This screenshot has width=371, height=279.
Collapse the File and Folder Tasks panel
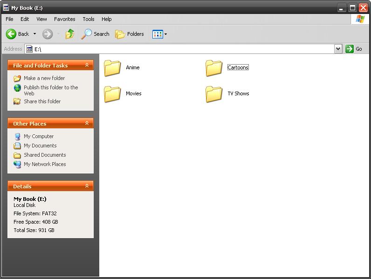point(87,65)
